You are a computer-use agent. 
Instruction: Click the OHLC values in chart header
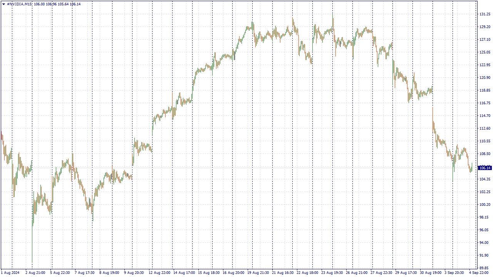57,4
